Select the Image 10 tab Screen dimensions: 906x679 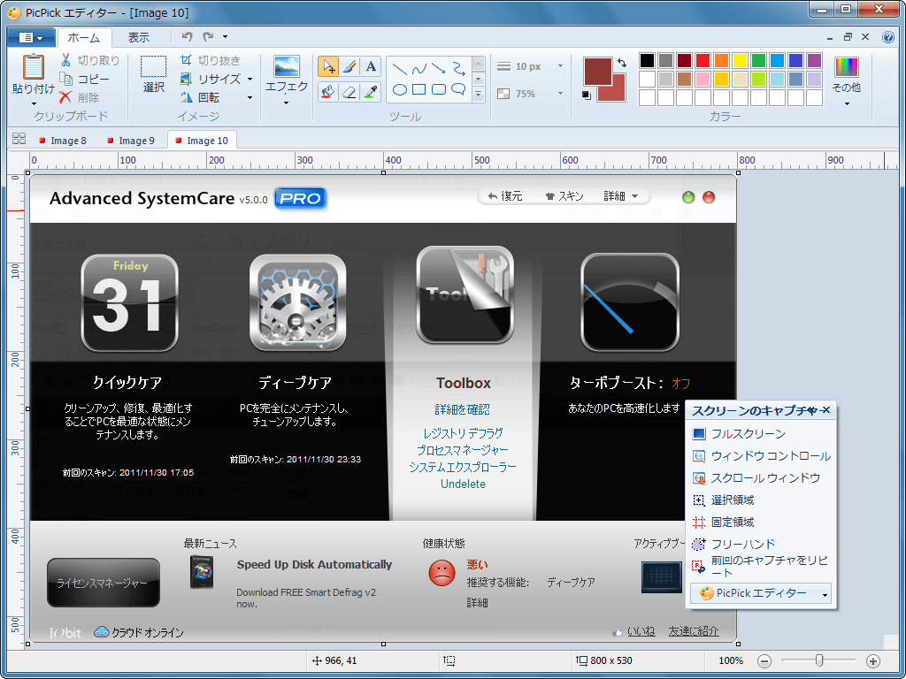pyautogui.click(x=202, y=141)
